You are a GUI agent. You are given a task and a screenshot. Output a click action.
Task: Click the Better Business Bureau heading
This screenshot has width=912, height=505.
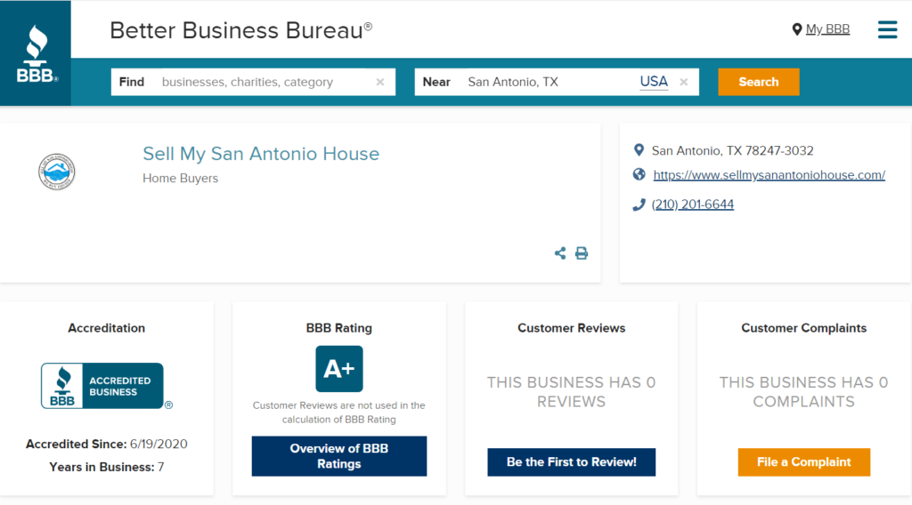tap(240, 30)
